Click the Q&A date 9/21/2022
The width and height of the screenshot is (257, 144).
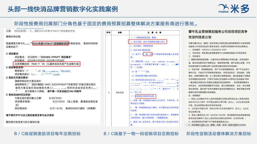point(58,102)
